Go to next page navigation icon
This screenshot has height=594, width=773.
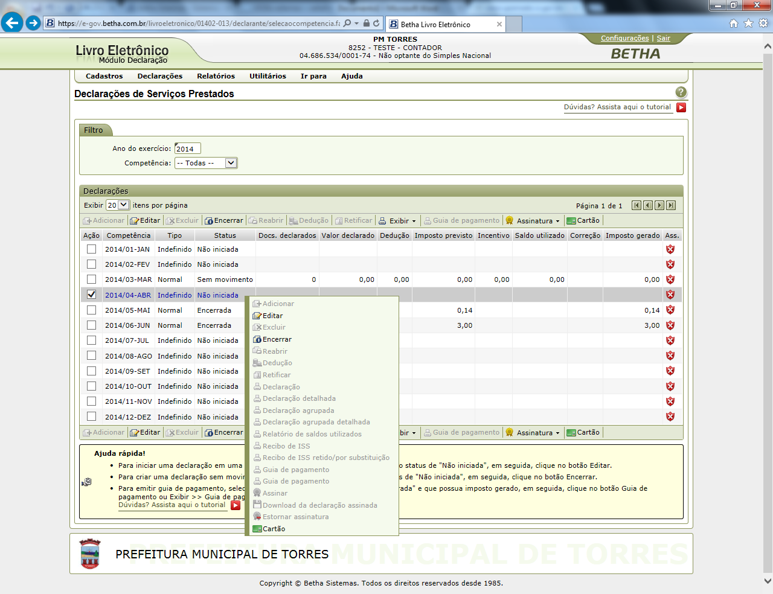[x=659, y=205]
